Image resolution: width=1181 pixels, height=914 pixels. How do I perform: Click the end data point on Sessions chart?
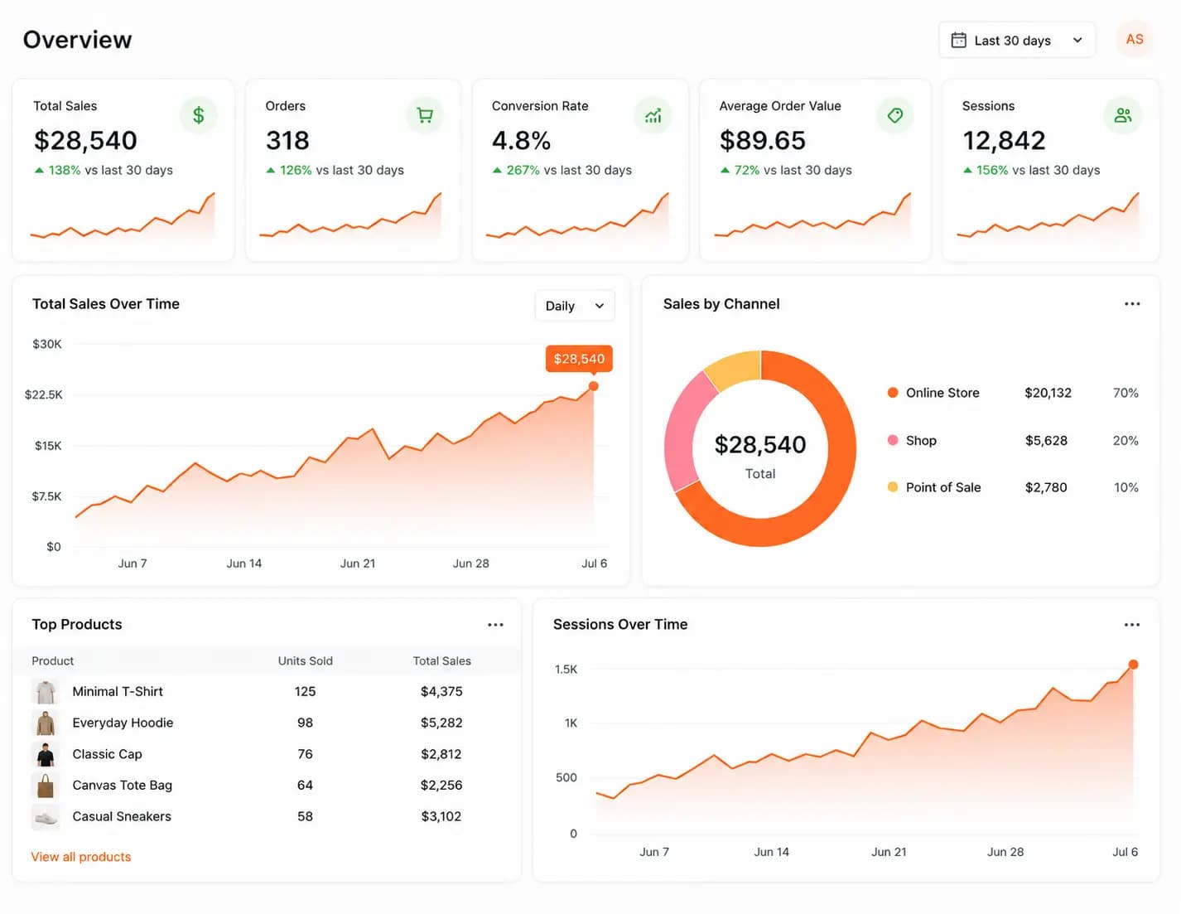pos(1133,665)
